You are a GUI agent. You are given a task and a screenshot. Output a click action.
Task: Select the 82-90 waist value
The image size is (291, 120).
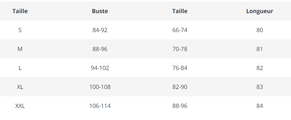coord(180,87)
